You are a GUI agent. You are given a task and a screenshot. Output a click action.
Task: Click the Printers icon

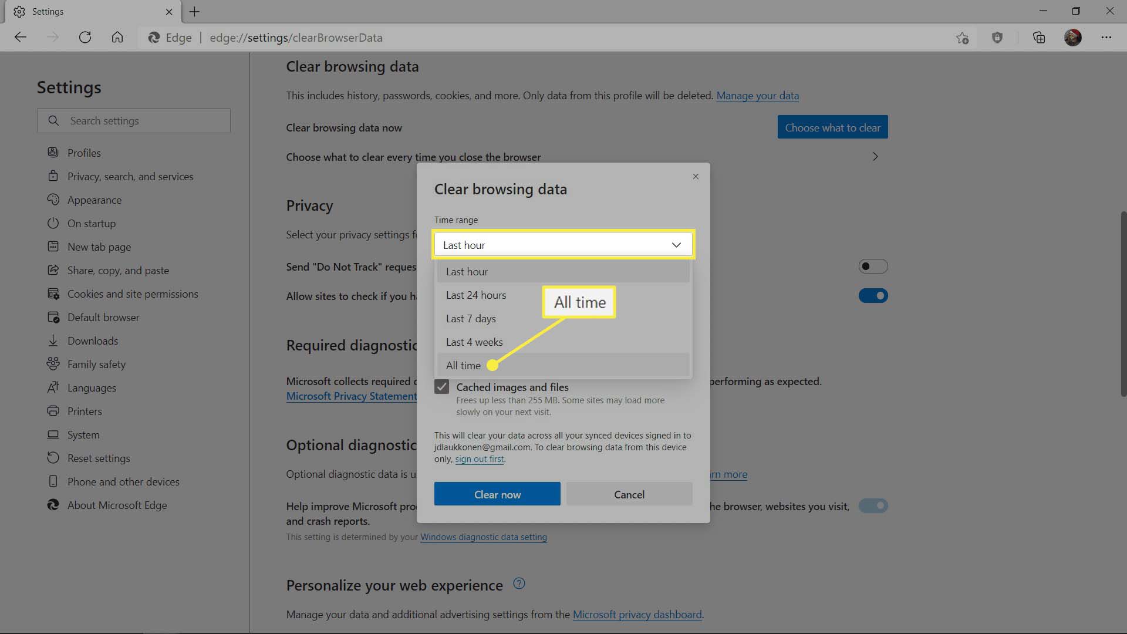pyautogui.click(x=53, y=411)
